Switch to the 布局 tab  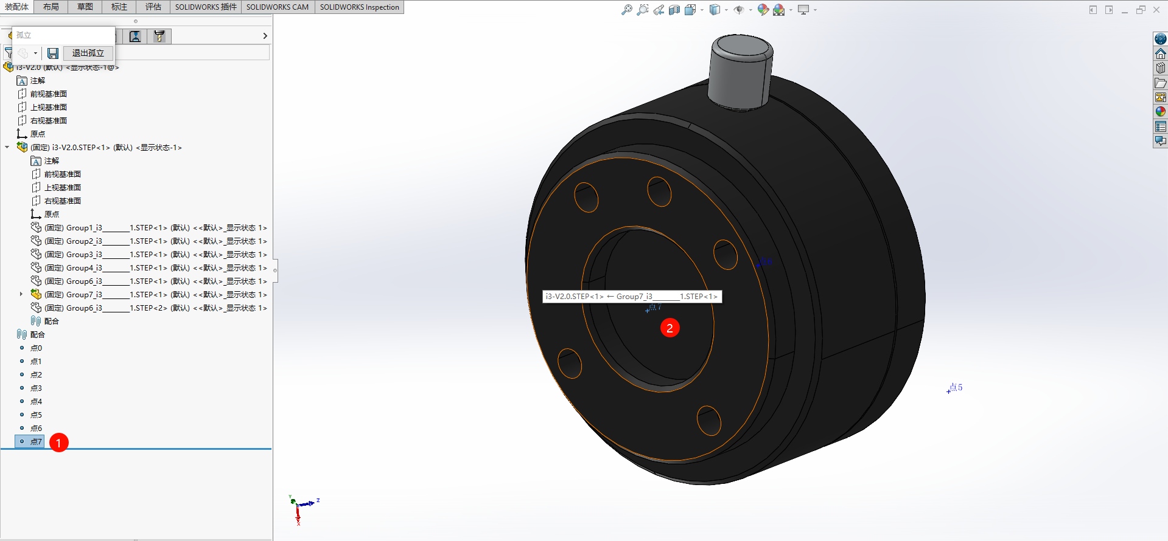point(51,7)
